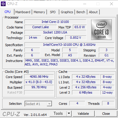This screenshot has width=118, height=118.
Task: Show the About tab
Action: tap(93, 12)
